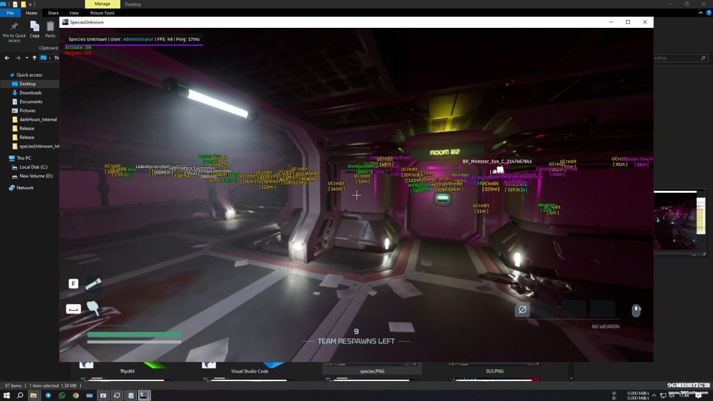The image size is (713, 401).
Task: Click the flashlight icon next to F key
Action: click(93, 284)
